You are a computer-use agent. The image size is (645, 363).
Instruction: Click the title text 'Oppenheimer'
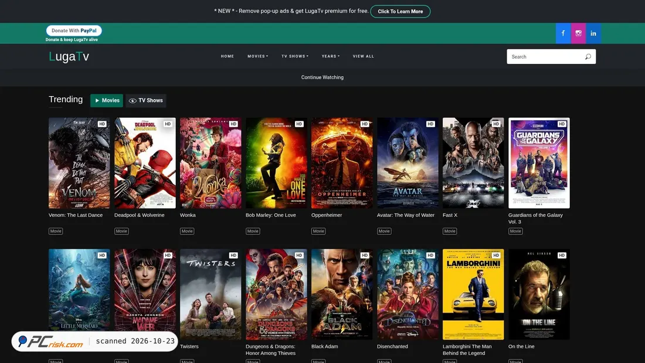click(x=327, y=215)
